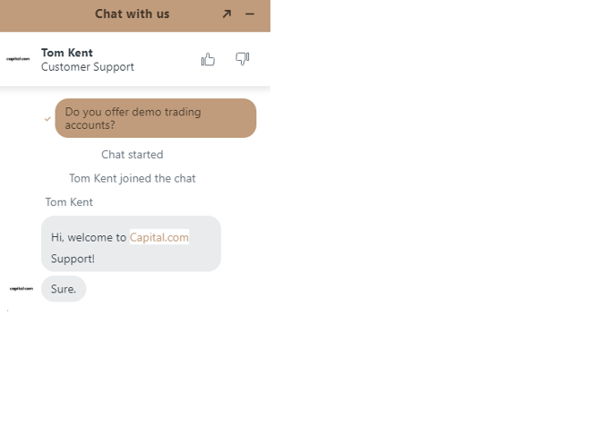The image size is (591, 425).
Task: Click the word Support! in the welcome message
Action: point(73,259)
